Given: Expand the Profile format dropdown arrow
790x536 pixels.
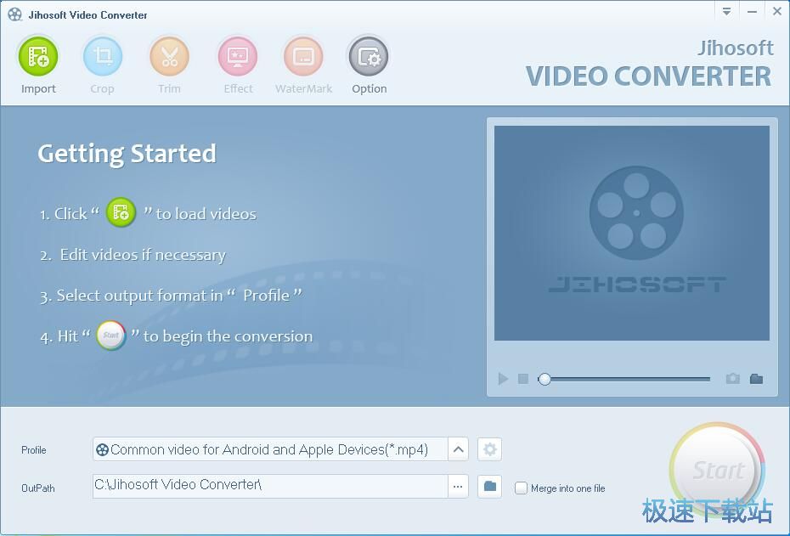Looking at the screenshot, I should click(x=458, y=449).
